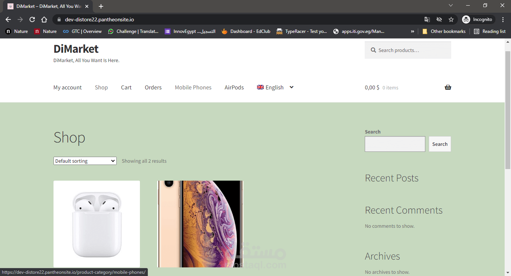Click the 'Recent Posts' heading
Viewport: 511px width, 276px height.
click(x=392, y=178)
